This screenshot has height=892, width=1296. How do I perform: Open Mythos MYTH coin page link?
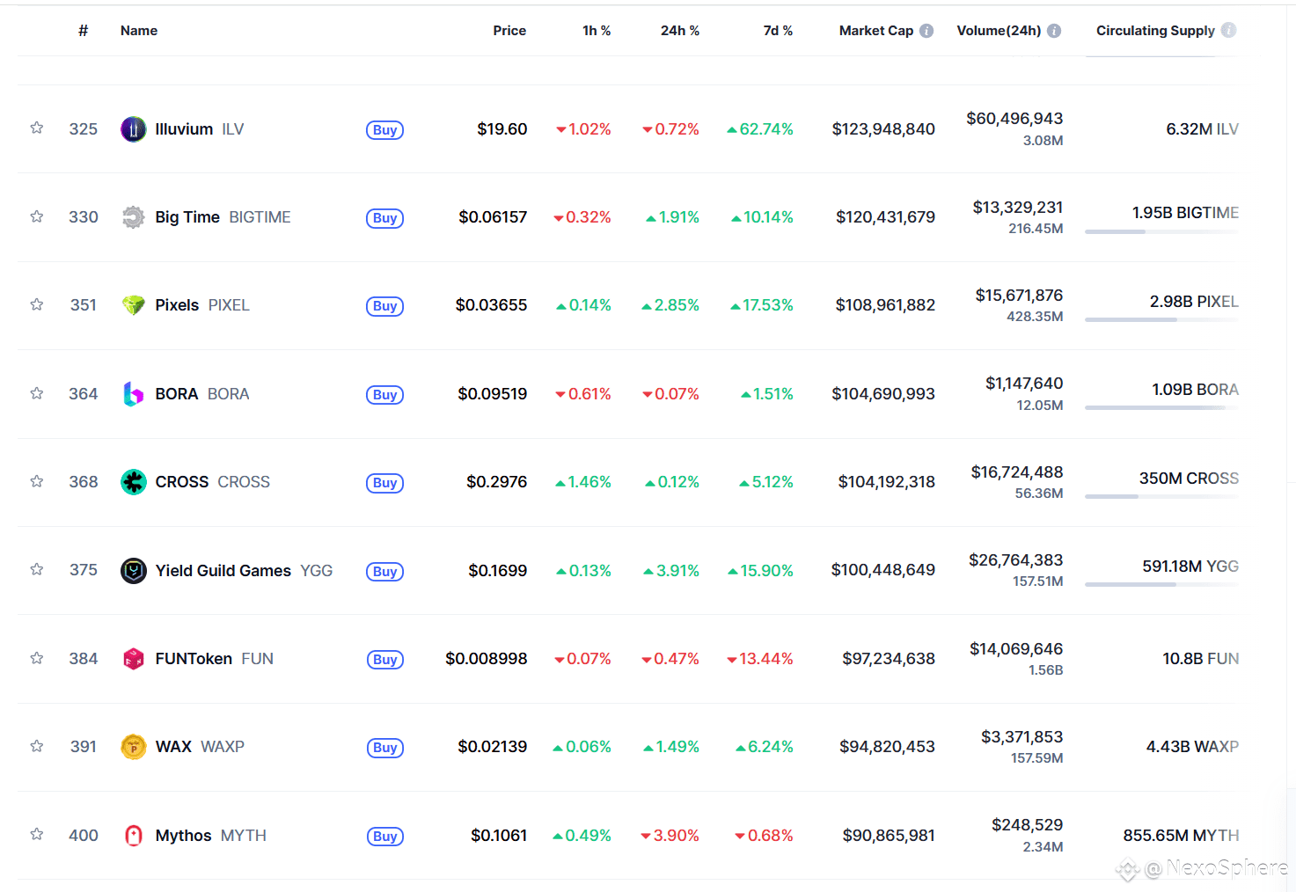(194, 836)
